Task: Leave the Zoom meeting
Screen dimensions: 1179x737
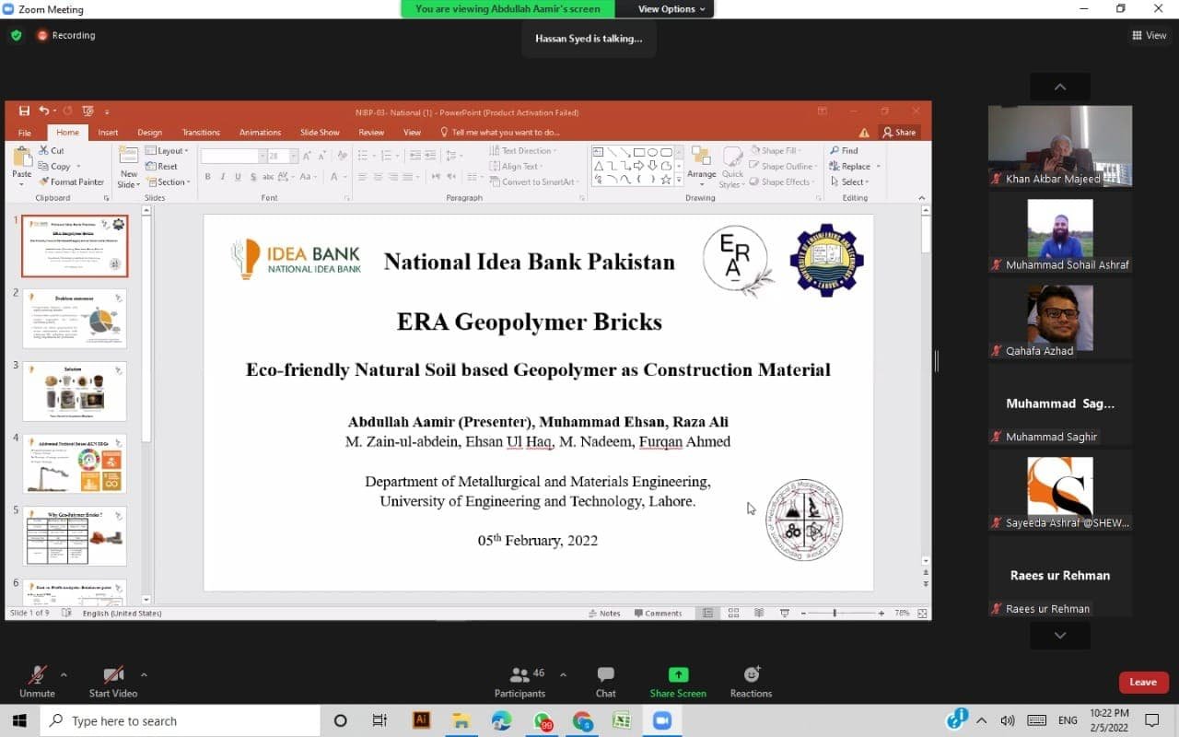Action: pyautogui.click(x=1143, y=682)
